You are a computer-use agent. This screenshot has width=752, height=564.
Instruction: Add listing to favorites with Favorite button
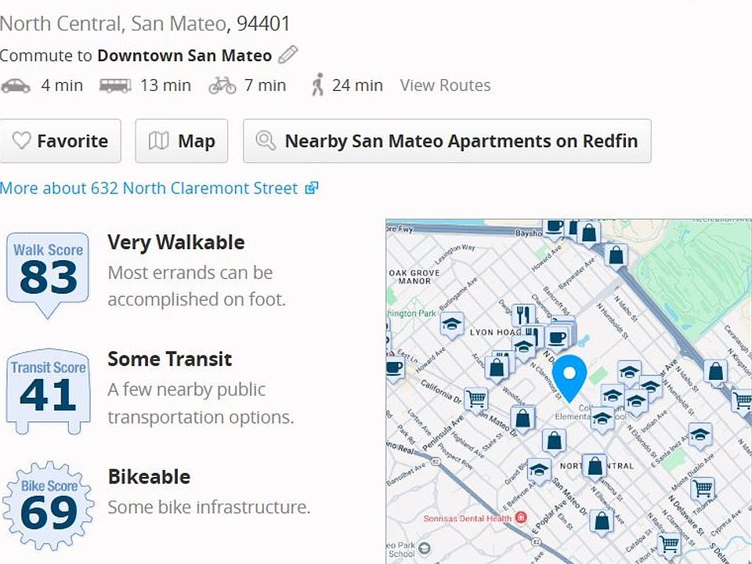[60, 141]
